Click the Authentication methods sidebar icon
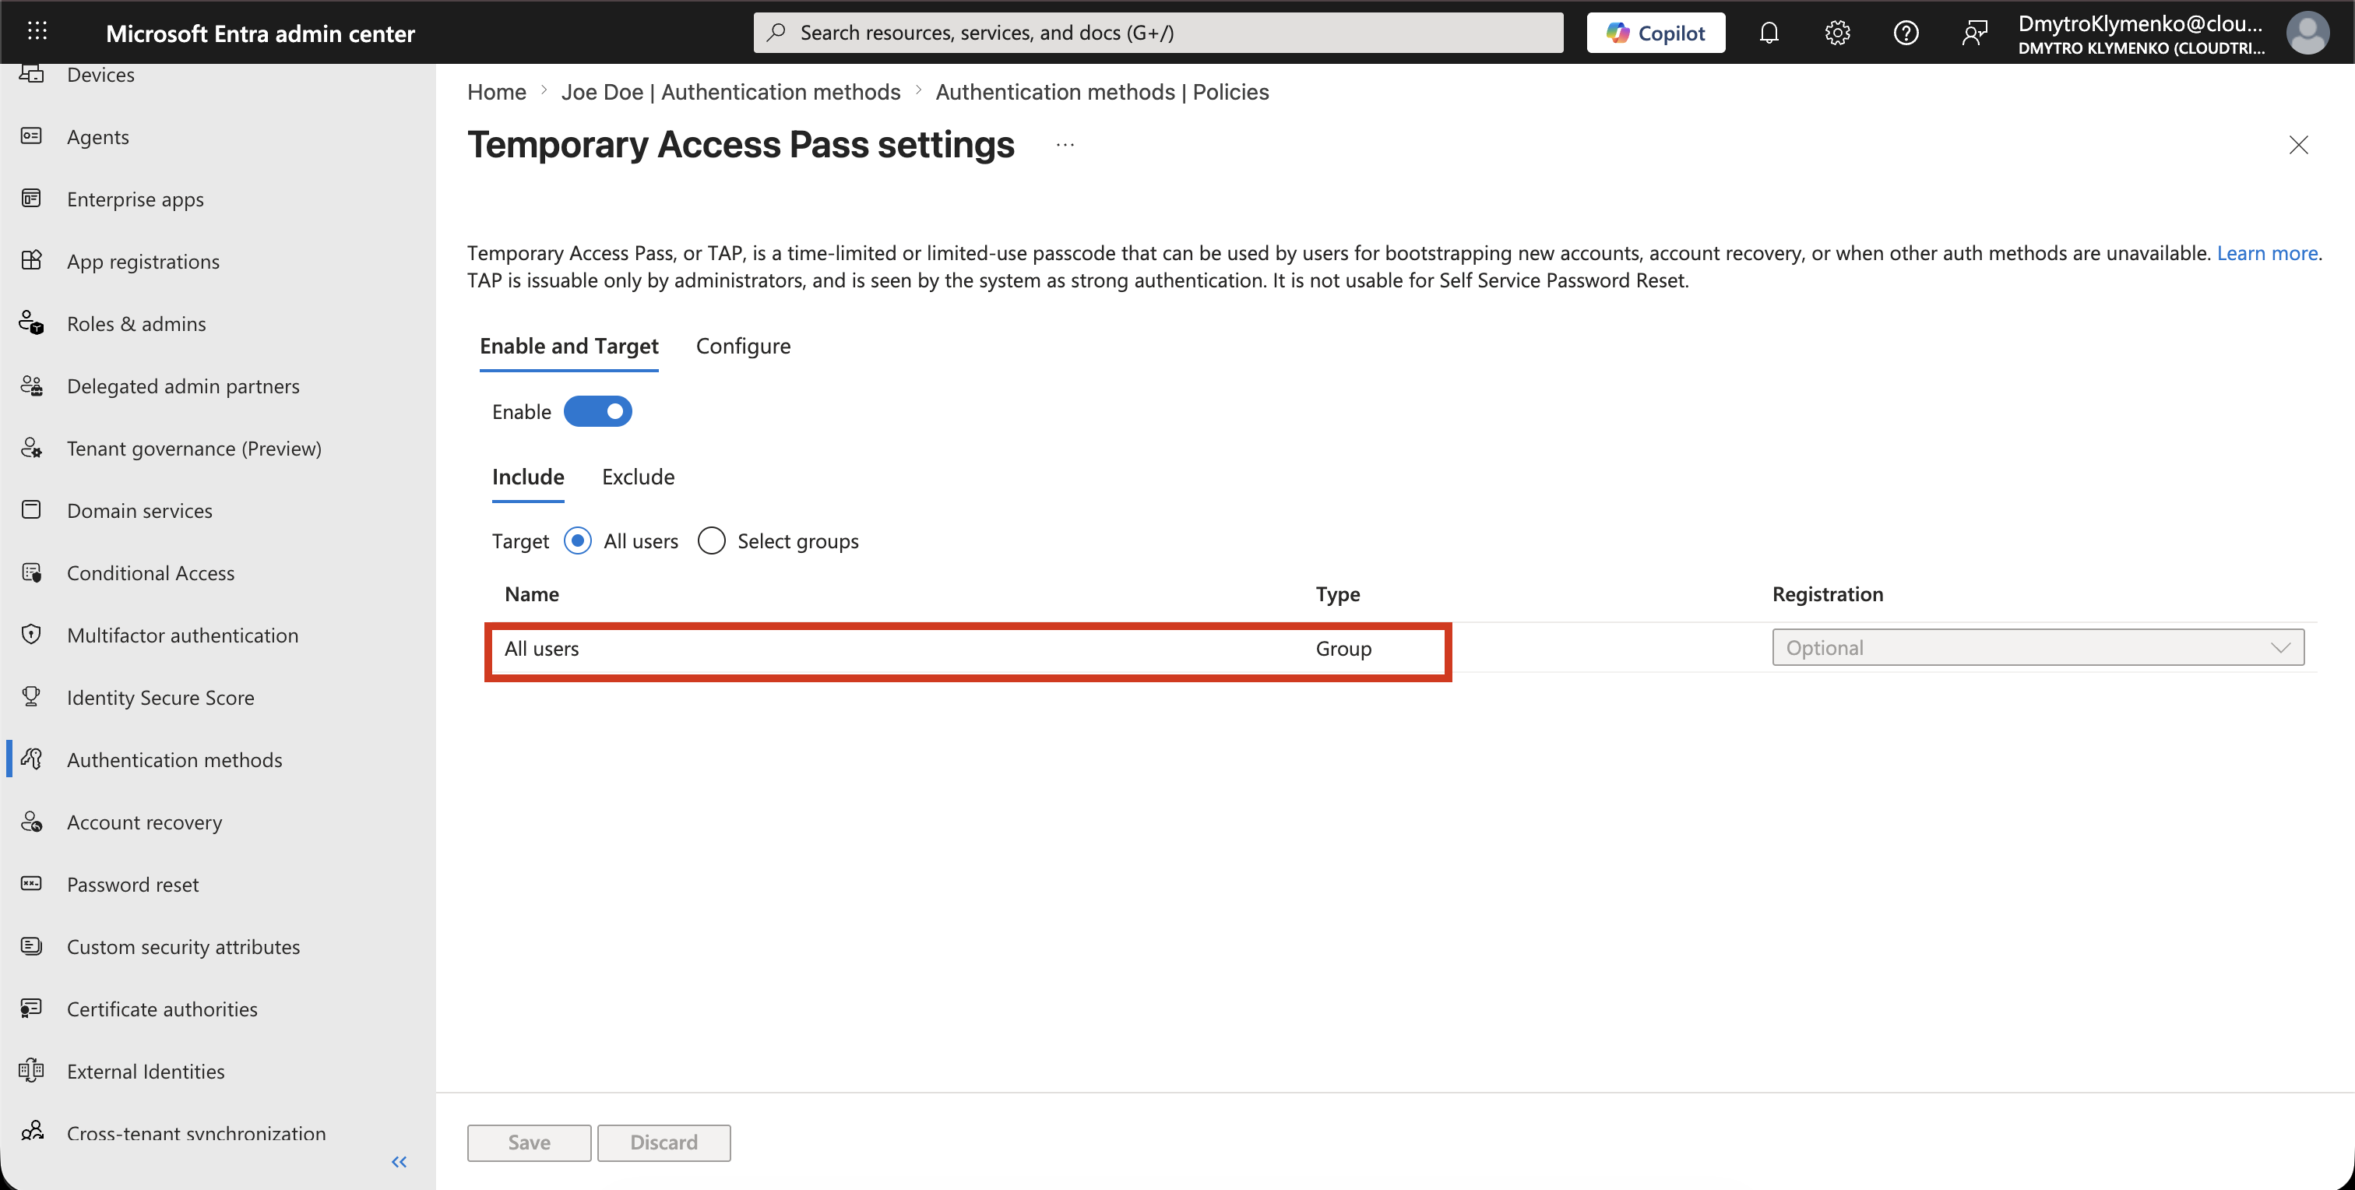 pos(31,759)
